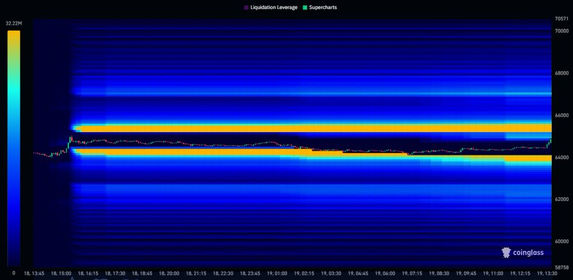Click the 18, 18:45 time axis label
This screenshot has height=280, width=573.
(x=143, y=273)
